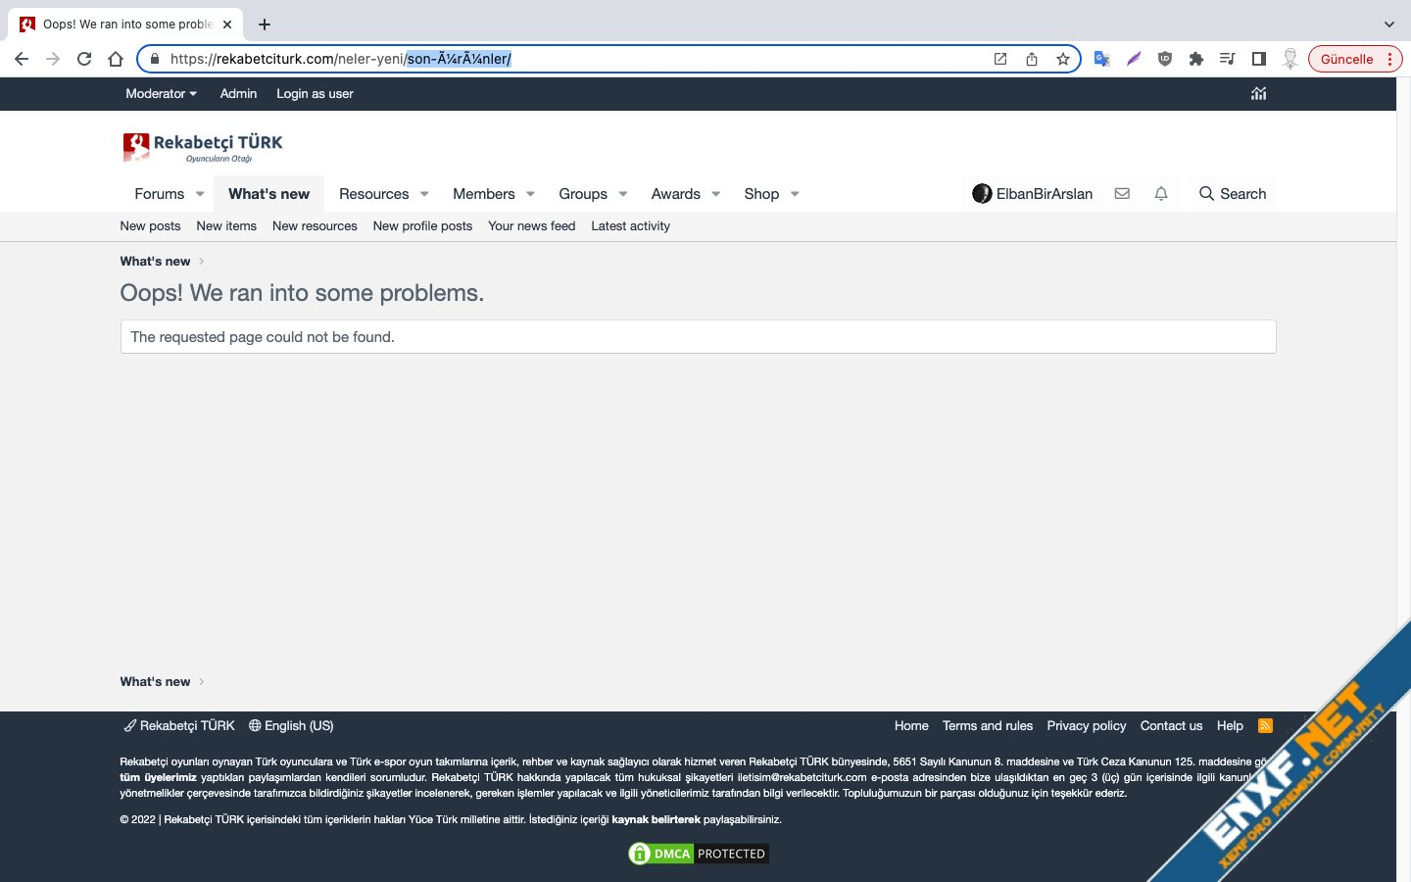Open a new browser tab
This screenshot has height=882, width=1411.
point(265,24)
